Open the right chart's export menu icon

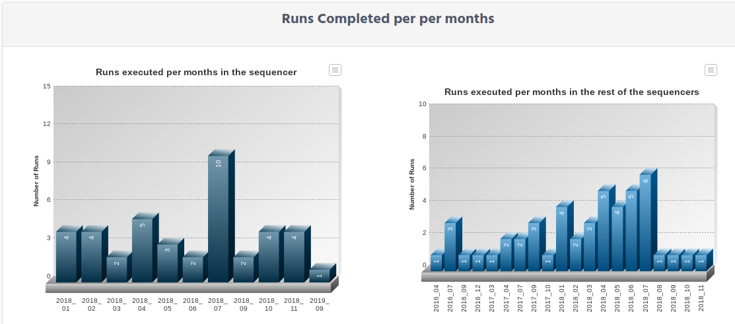[711, 70]
